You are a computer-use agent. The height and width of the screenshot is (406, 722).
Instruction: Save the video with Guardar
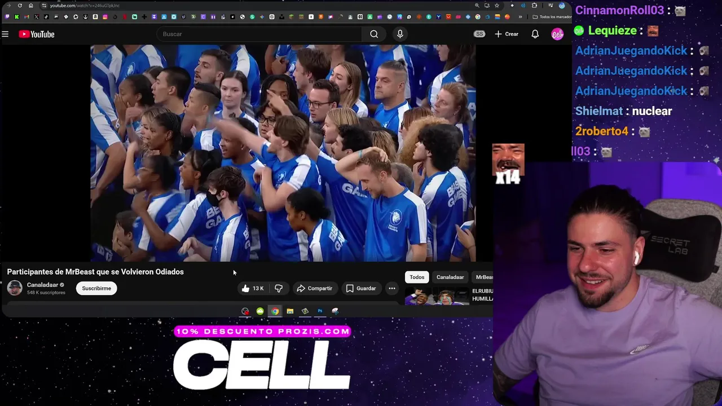coord(360,288)
